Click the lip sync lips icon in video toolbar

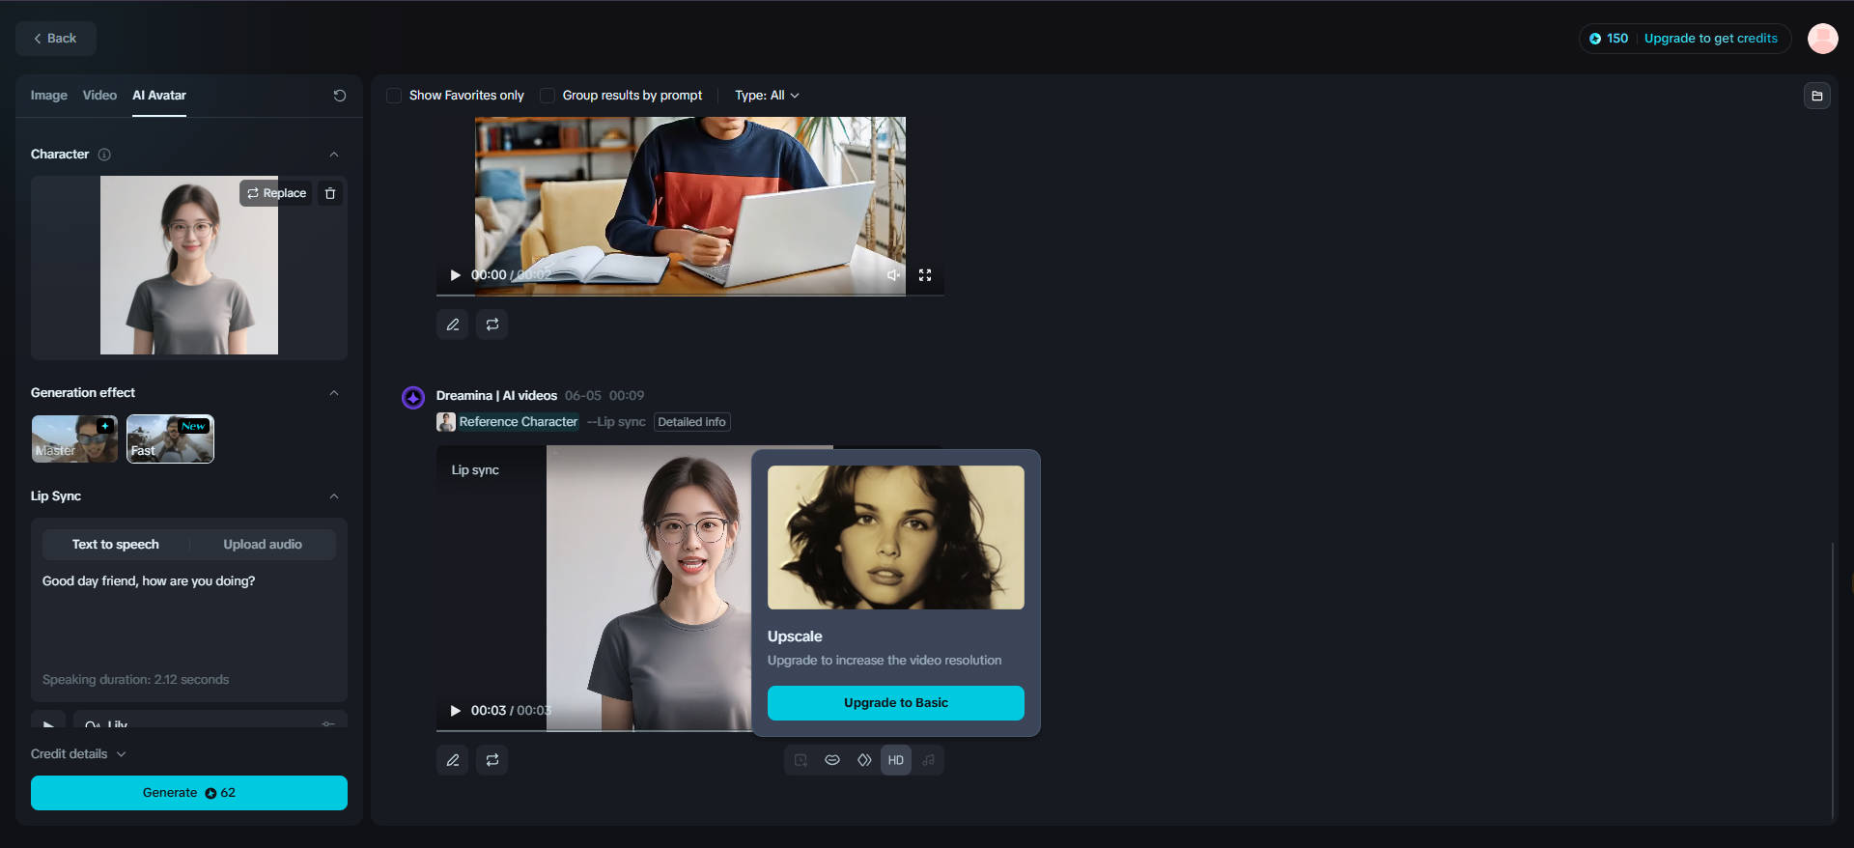(x=832, y=760)
